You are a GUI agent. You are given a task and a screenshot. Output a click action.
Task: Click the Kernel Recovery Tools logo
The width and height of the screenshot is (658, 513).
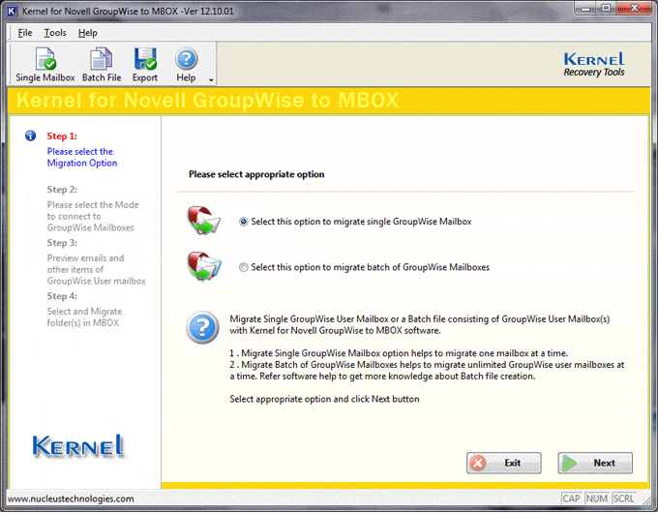(594, 64)
